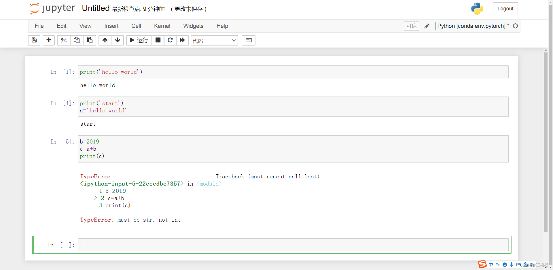Click the Sogou S input method logo
553x270 pixels.
click(x=482, y=264)
